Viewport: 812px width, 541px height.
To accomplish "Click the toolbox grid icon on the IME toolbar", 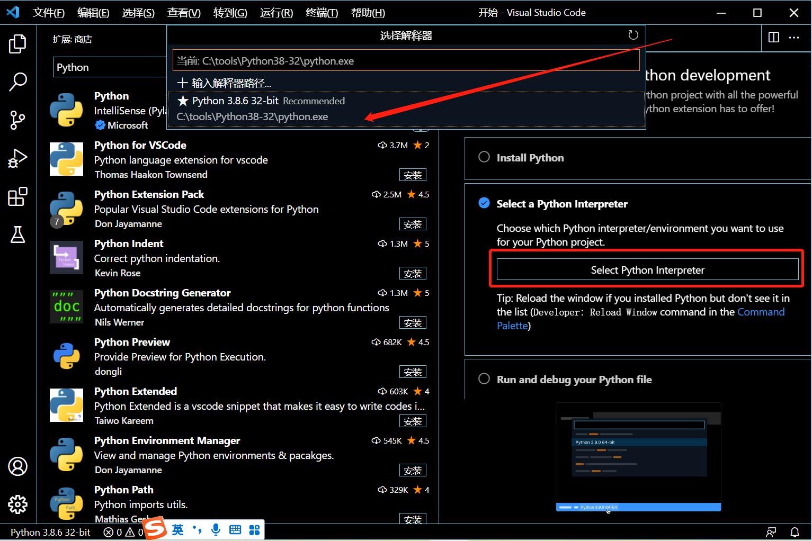I will pos(254,530).
